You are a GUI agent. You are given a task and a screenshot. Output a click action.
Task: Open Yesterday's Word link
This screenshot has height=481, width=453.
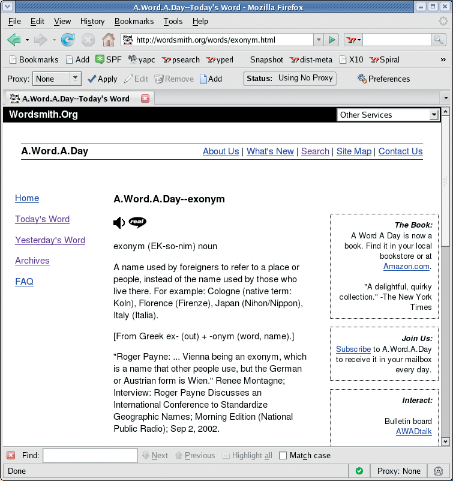[50, 240]
